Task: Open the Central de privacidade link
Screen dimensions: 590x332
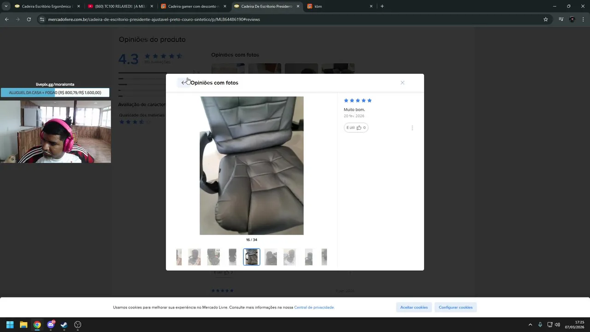Action: point(314,307)
